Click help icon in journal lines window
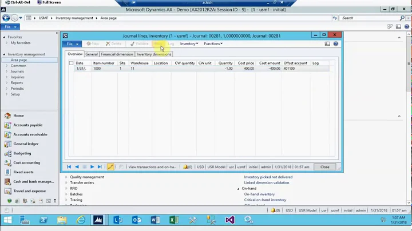This screenshot has width=412, height=231. [x=335, y=44]
